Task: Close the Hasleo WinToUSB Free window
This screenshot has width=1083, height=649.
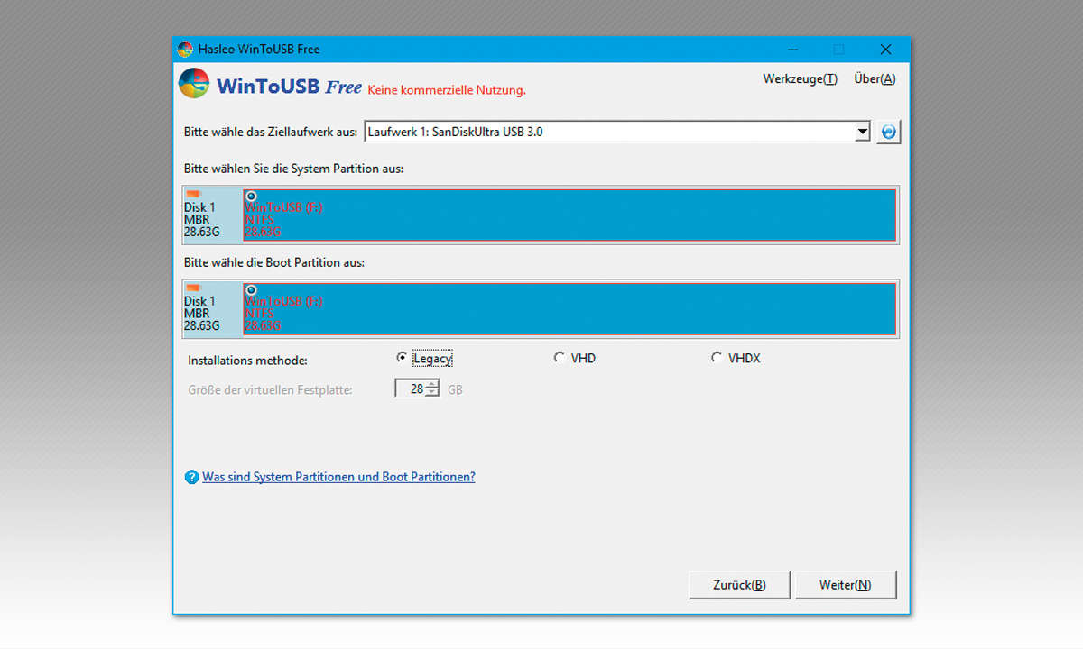Action: (885, 50)
